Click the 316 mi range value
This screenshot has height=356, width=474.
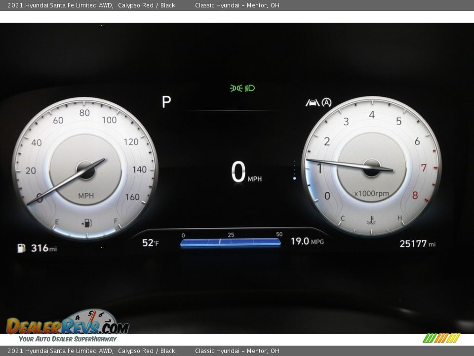click(x=43, y=248)
